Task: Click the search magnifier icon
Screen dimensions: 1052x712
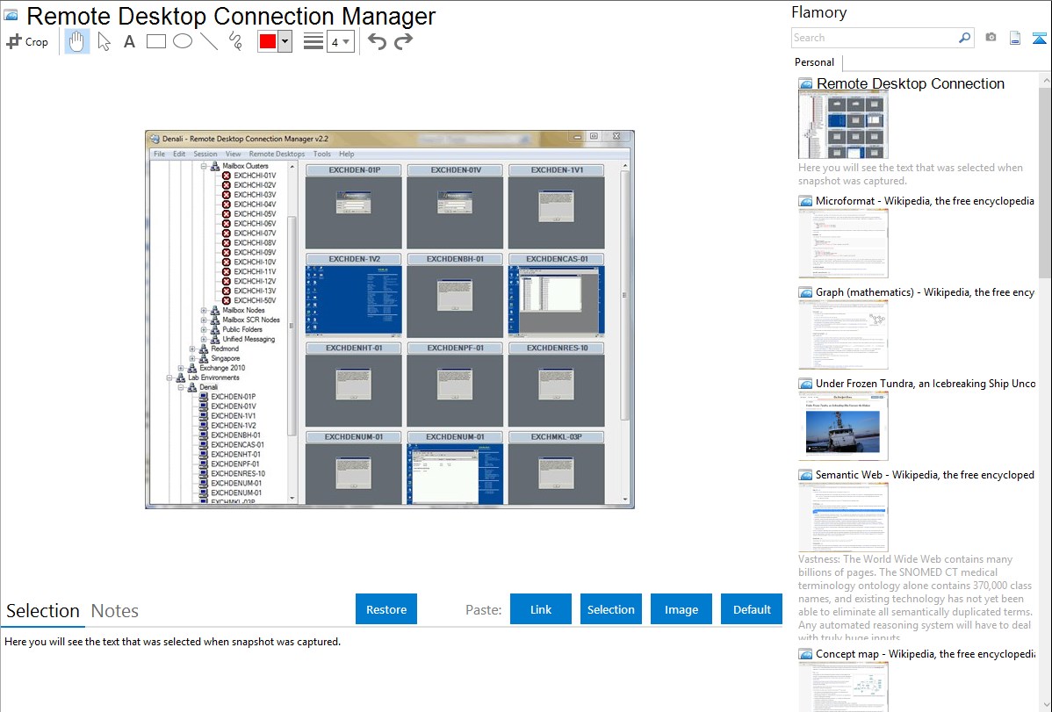Action: pos(965,38)
